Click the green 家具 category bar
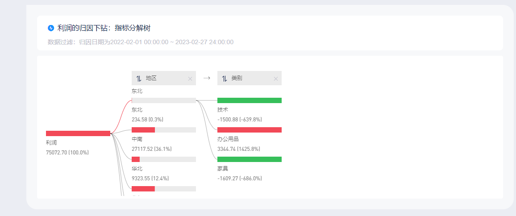Viewport: 516px width, 216px height. coord(250,159)
